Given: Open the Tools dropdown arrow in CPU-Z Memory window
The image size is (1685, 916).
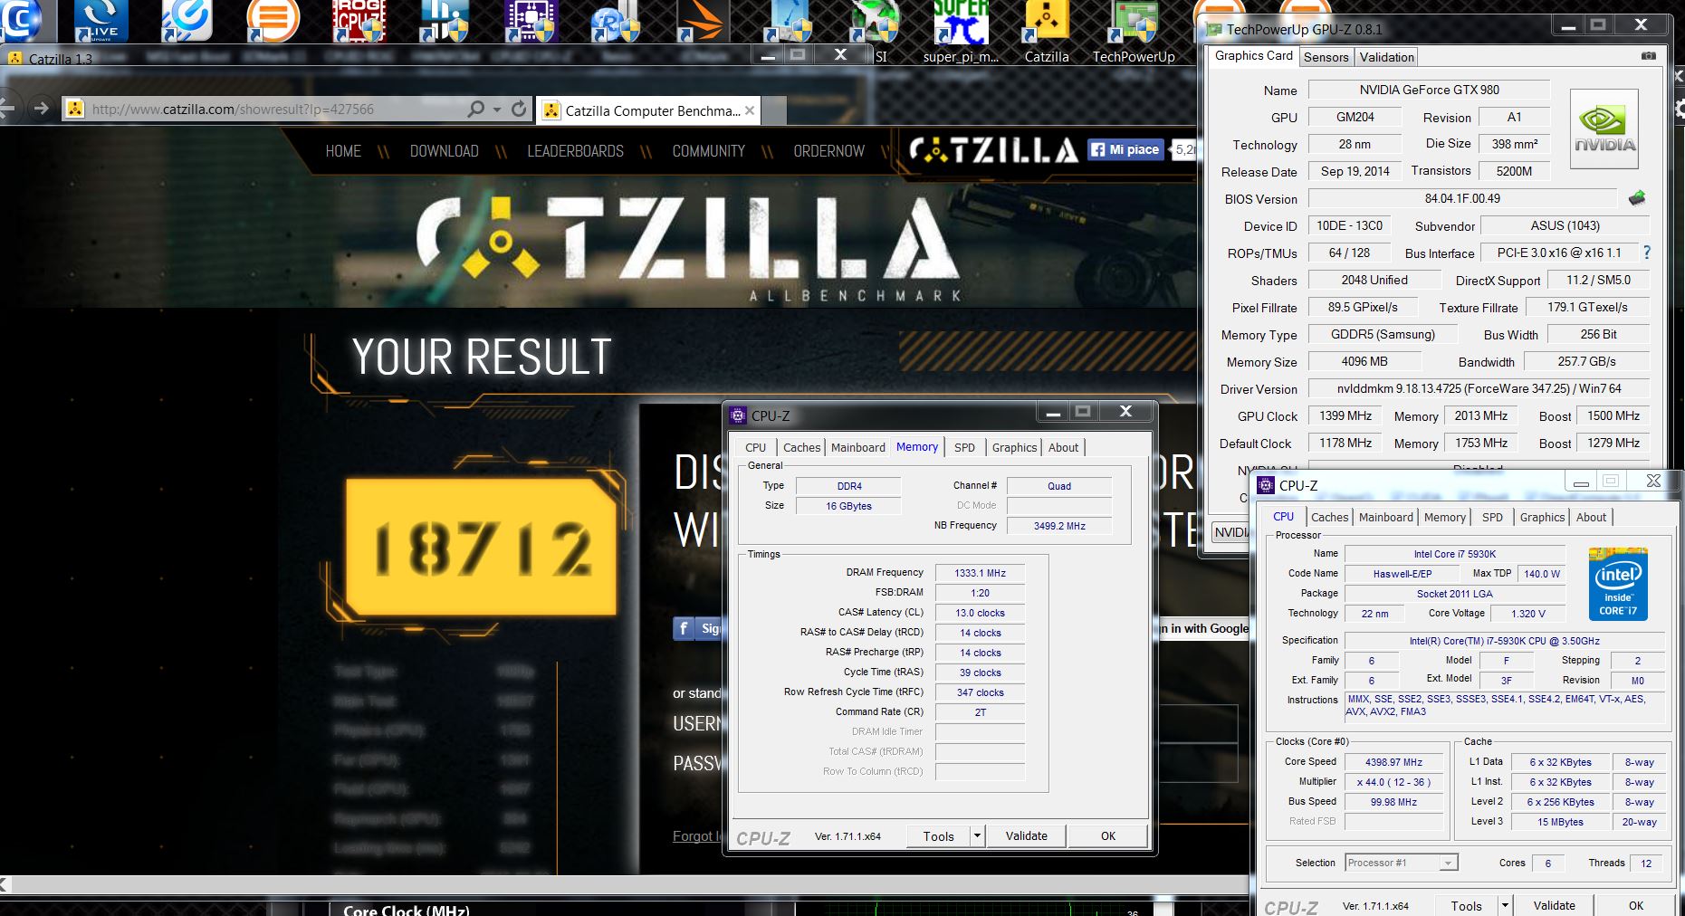Looking at the screenshot, I should coord(977,835).
